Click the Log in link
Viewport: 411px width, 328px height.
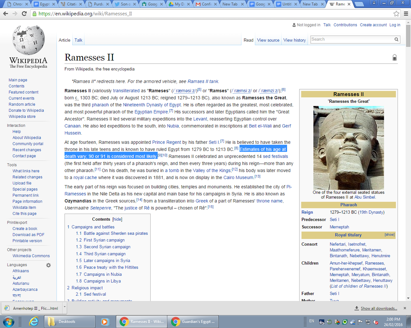[395, 25]
